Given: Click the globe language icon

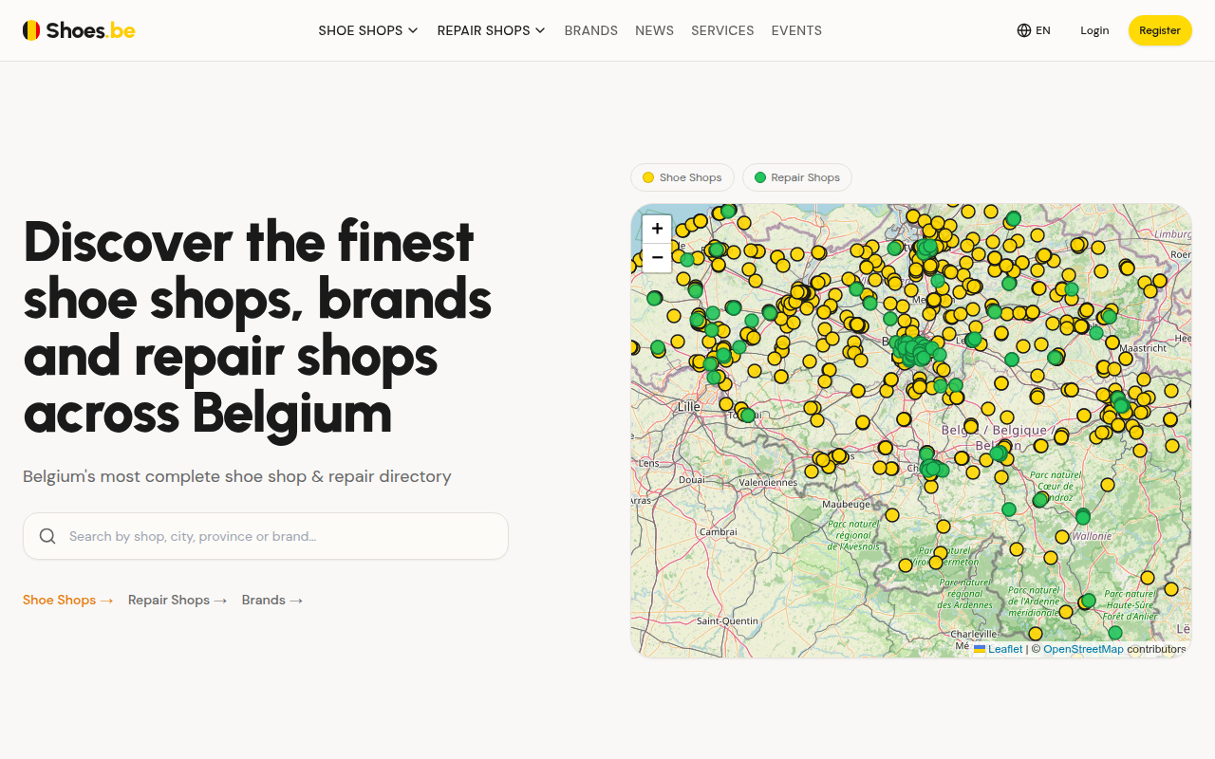Looking at the screenshot, I should [1023, 30].
